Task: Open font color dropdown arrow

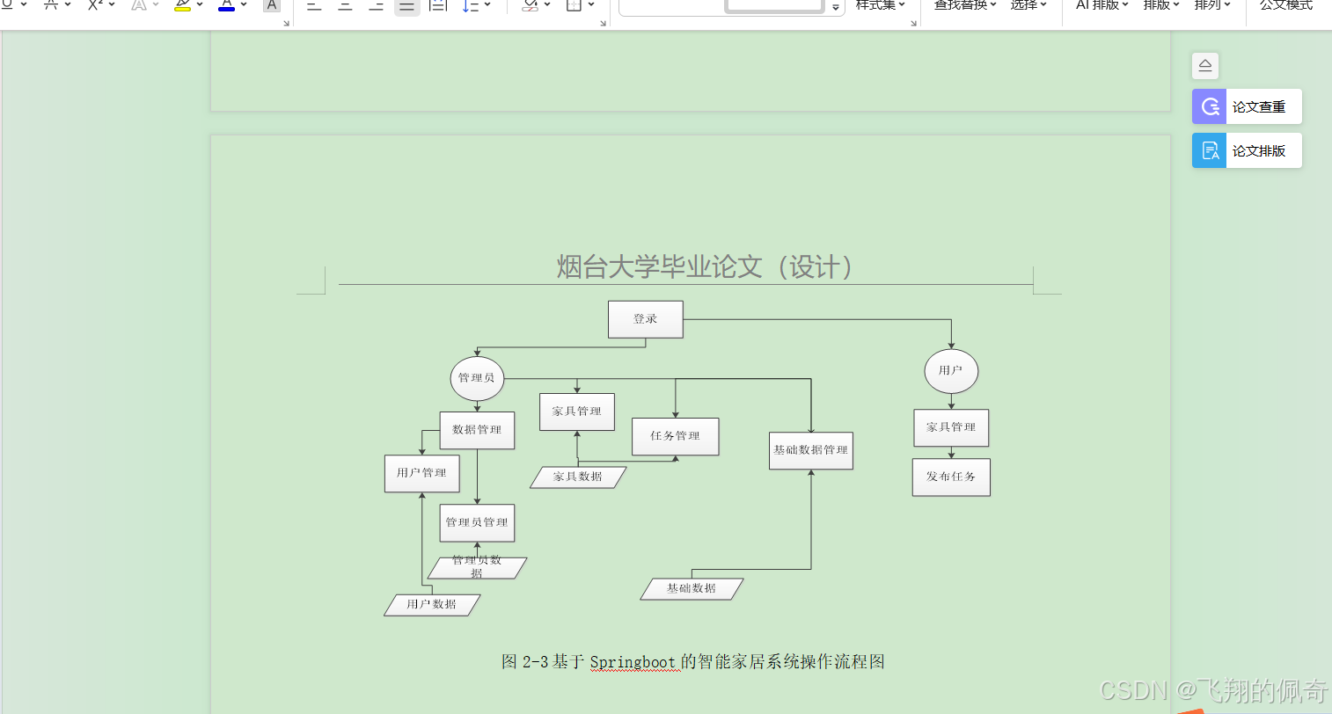Action: (x=244, y=4)
